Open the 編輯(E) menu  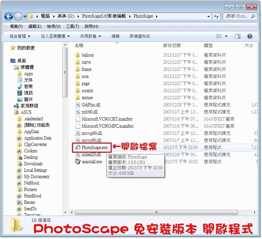(x=35, y=27)
